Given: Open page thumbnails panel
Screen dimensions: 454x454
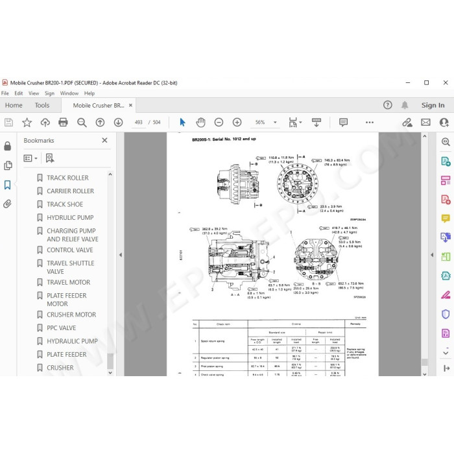Looking at the screenshot, I should (8, 165).
